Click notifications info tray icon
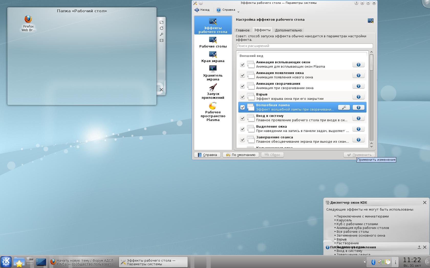Viewport: 430px width, 268px height. [x=395, y=262]
